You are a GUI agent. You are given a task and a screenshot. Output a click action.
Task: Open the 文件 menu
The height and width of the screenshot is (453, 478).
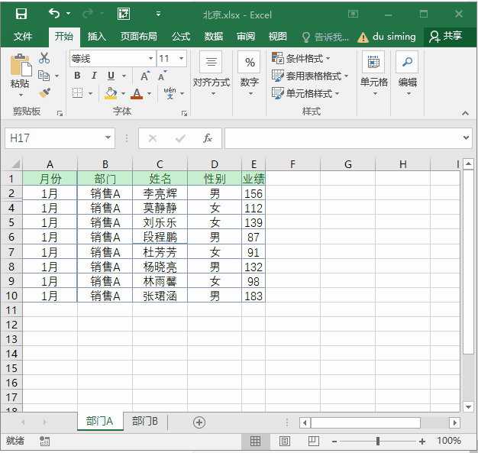tap(23, 37)
